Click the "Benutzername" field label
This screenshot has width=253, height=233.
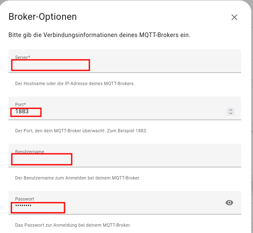(x=30, y=152)
